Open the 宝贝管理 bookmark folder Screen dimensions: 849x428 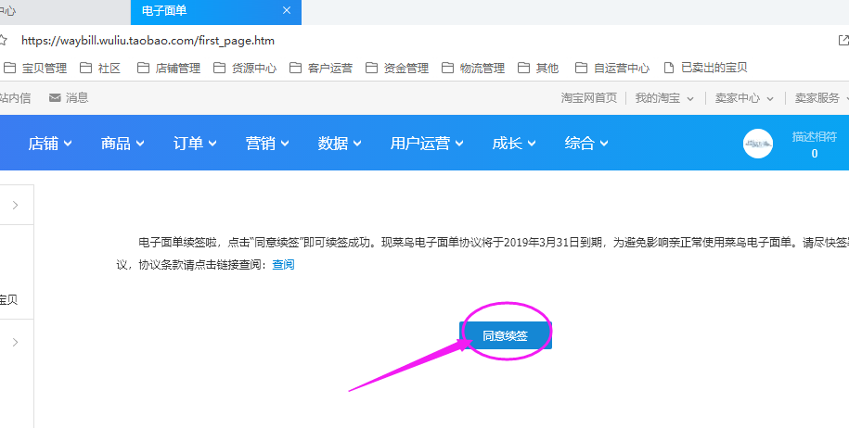click(36, 69)
